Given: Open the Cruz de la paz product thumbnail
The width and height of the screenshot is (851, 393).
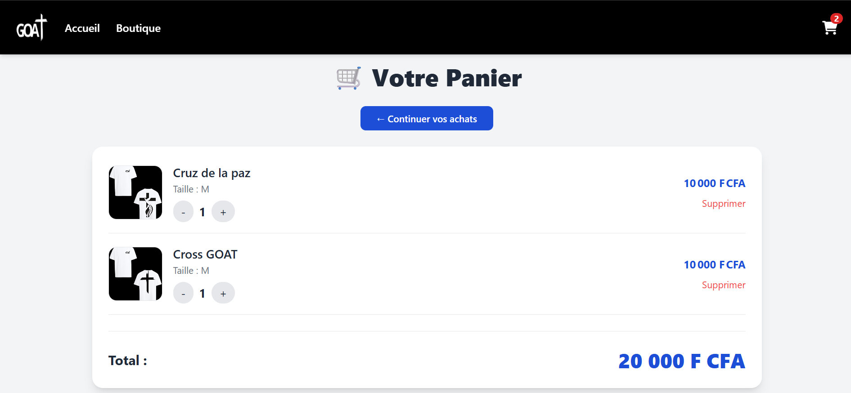Looking at the screenshot, I should (135, 192).
